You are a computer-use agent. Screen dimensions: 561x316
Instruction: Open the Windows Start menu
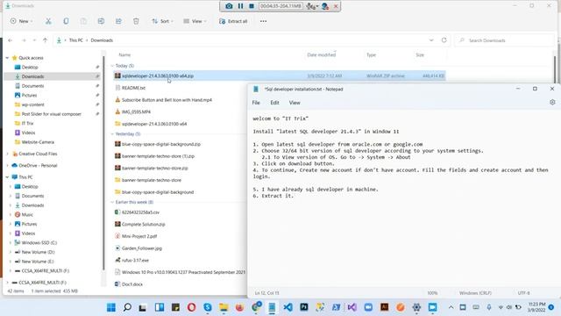coord(111,307)
